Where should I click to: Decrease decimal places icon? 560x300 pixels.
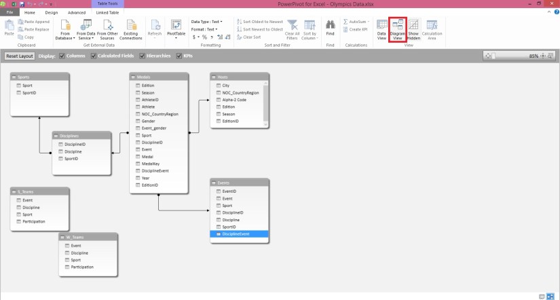click(x=228, y=37)
